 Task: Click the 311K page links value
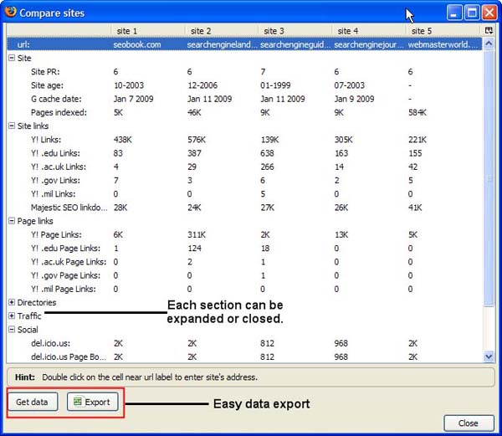click(x=197, y=234)
